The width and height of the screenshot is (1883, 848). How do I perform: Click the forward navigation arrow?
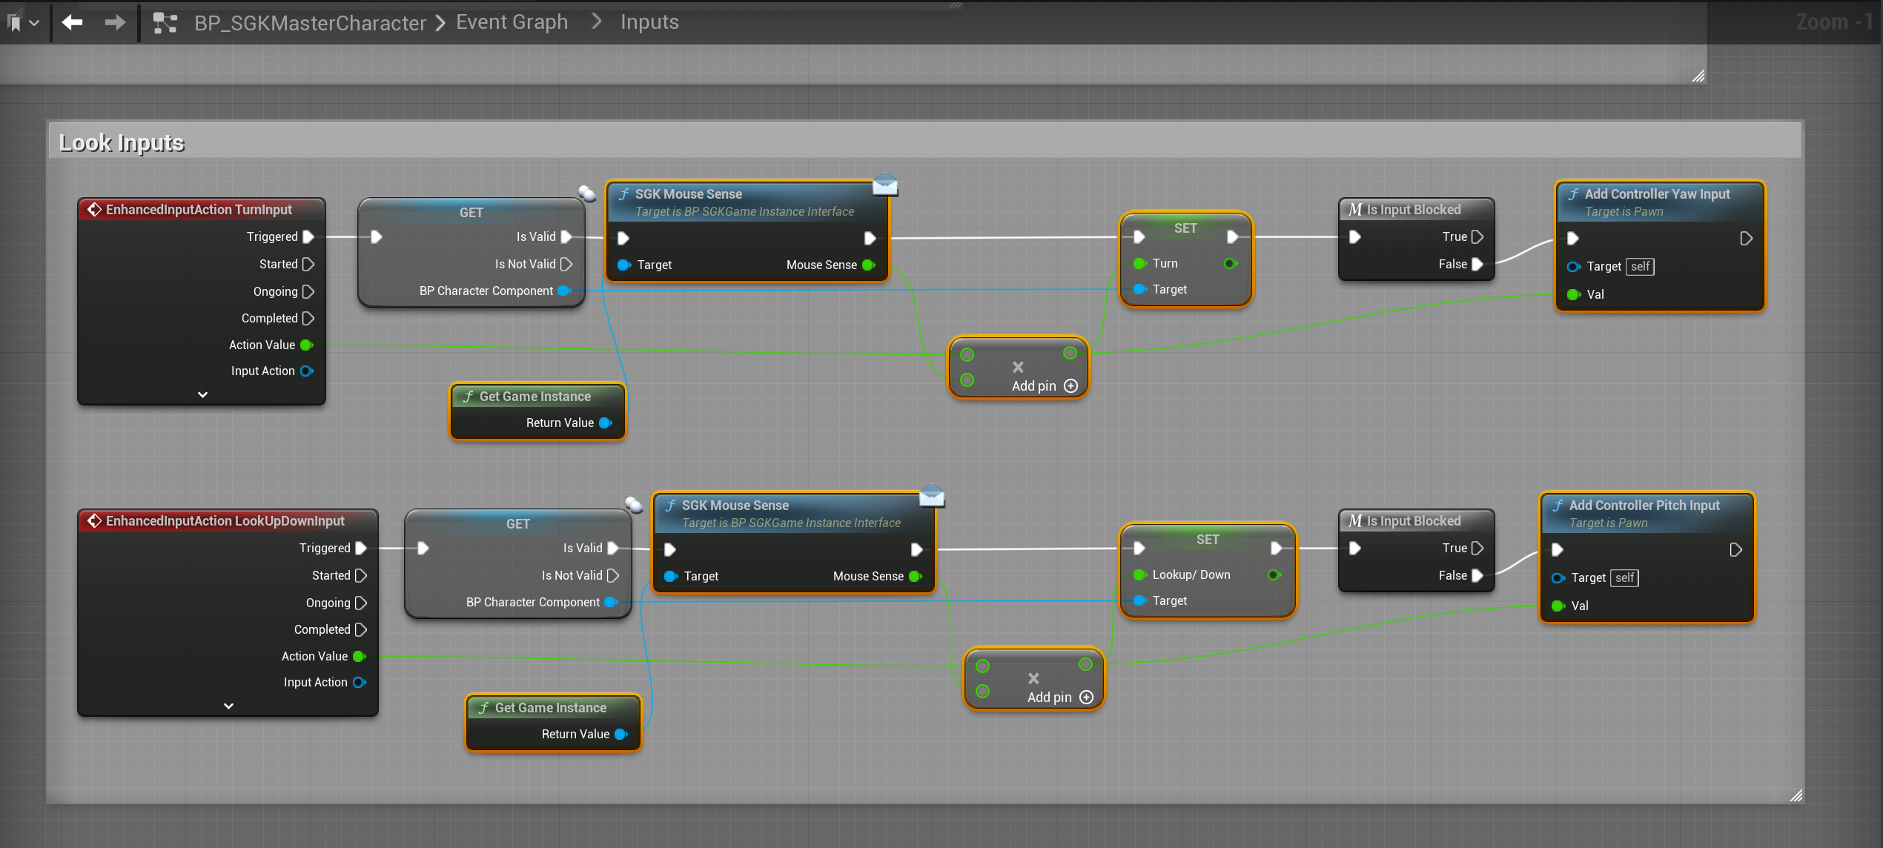pos(115,22)
